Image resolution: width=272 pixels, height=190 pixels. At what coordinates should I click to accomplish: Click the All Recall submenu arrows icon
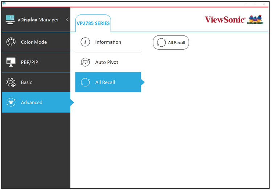click(85, 82)
